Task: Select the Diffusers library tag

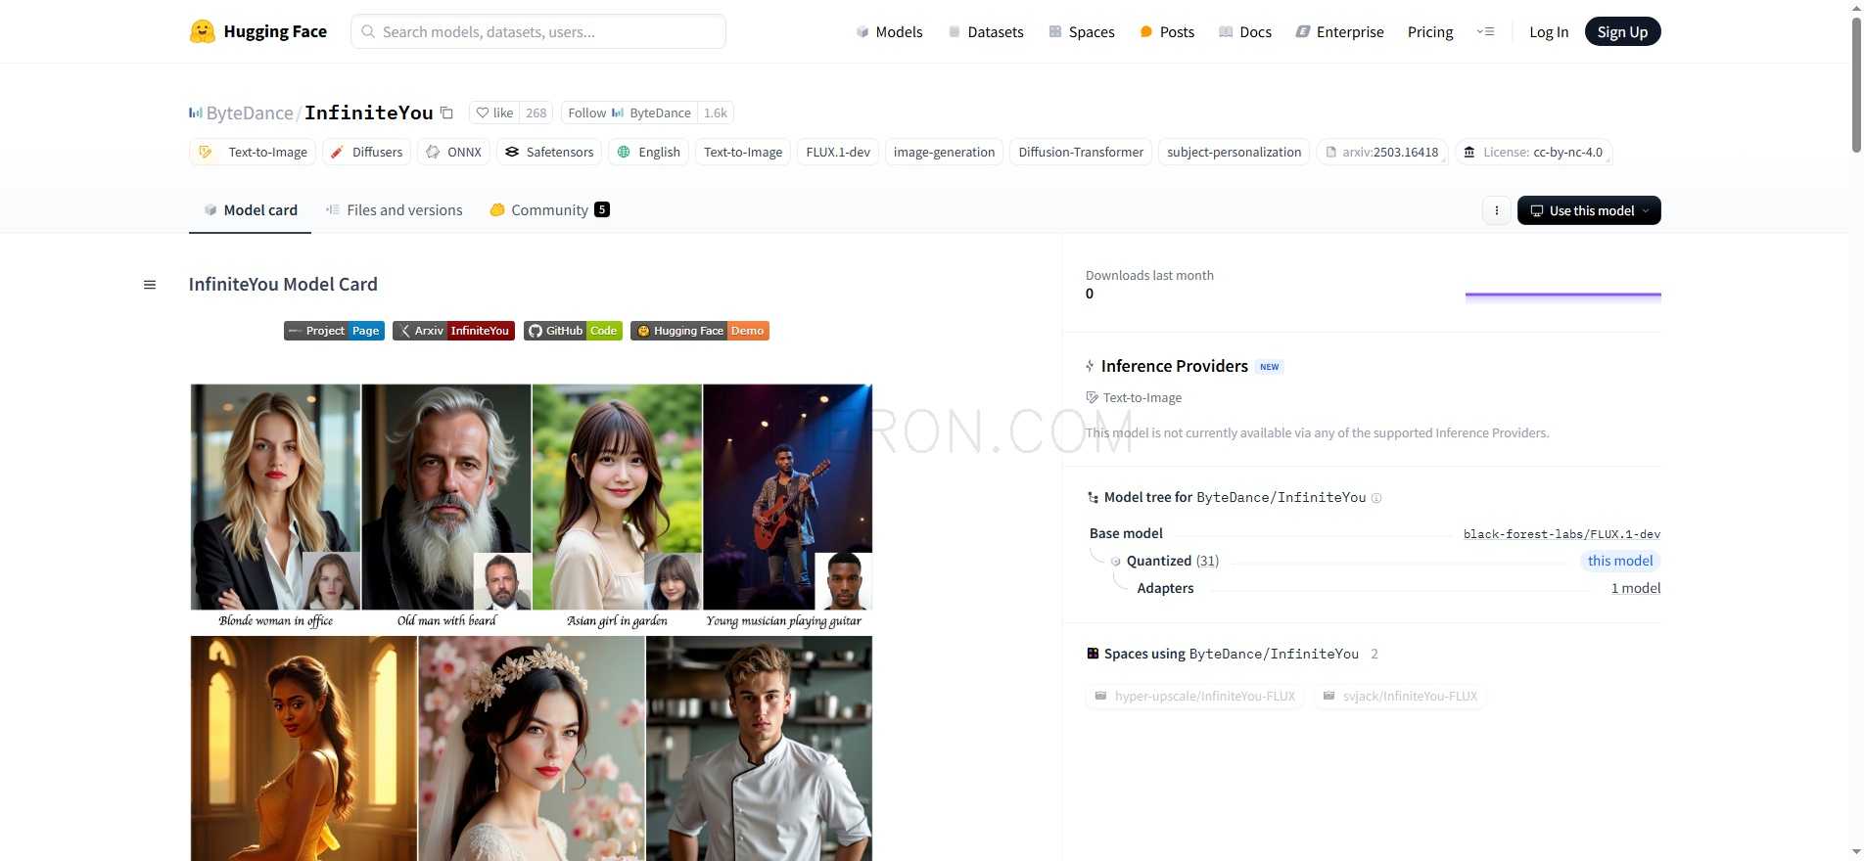Action: point(366,152)
